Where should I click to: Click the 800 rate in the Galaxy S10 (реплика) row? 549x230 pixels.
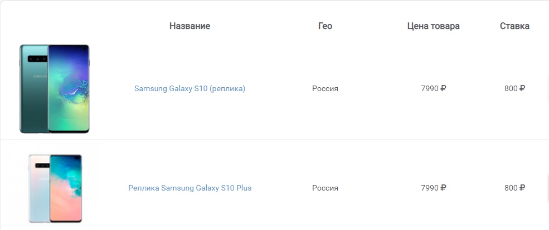(x=511, y=89)
